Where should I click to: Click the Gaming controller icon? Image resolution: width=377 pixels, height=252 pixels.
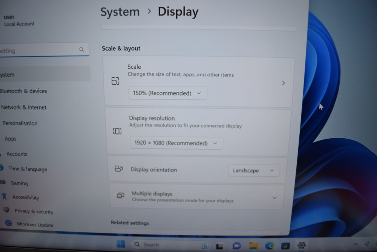point(3,182)
